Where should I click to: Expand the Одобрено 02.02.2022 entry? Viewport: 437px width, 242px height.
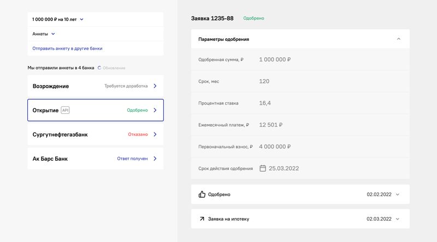tap(398, 195)
